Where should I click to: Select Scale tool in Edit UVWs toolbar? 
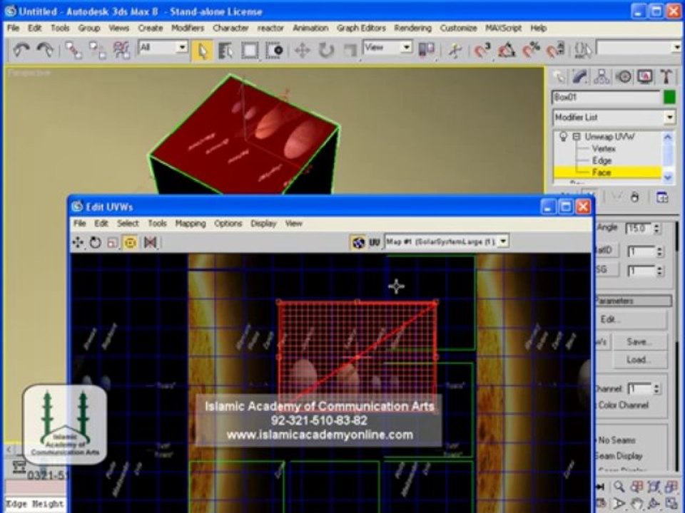coord(113,242)
